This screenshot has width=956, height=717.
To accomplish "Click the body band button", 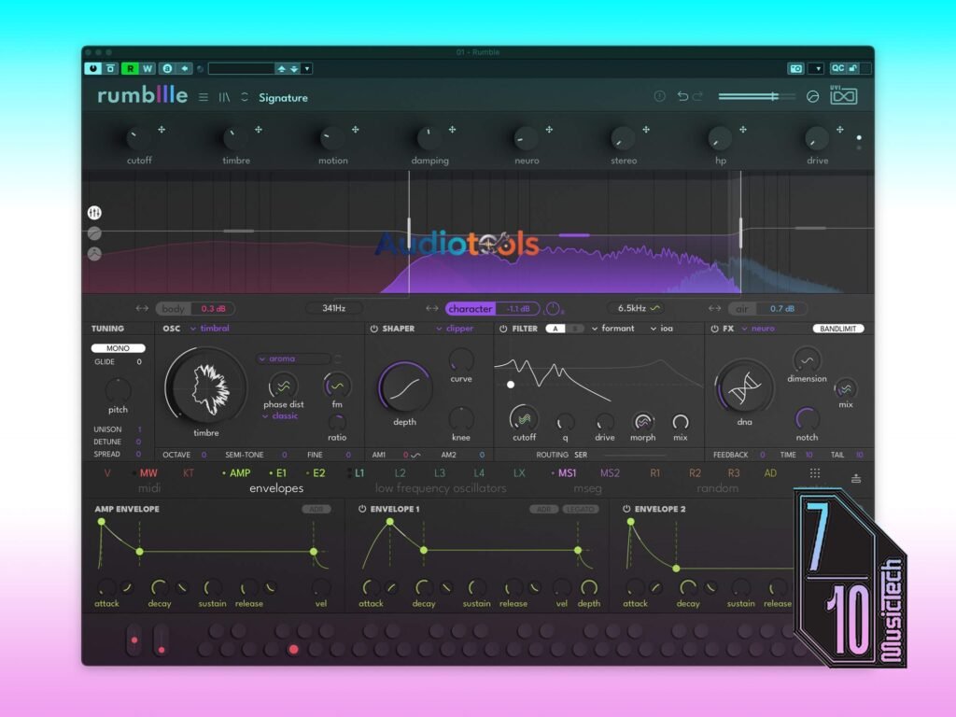I will tap(173, 308).
